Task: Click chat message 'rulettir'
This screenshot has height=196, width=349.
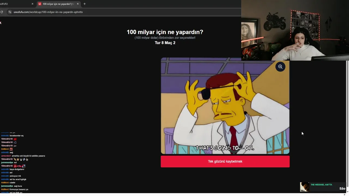Action: coord(12,183)
